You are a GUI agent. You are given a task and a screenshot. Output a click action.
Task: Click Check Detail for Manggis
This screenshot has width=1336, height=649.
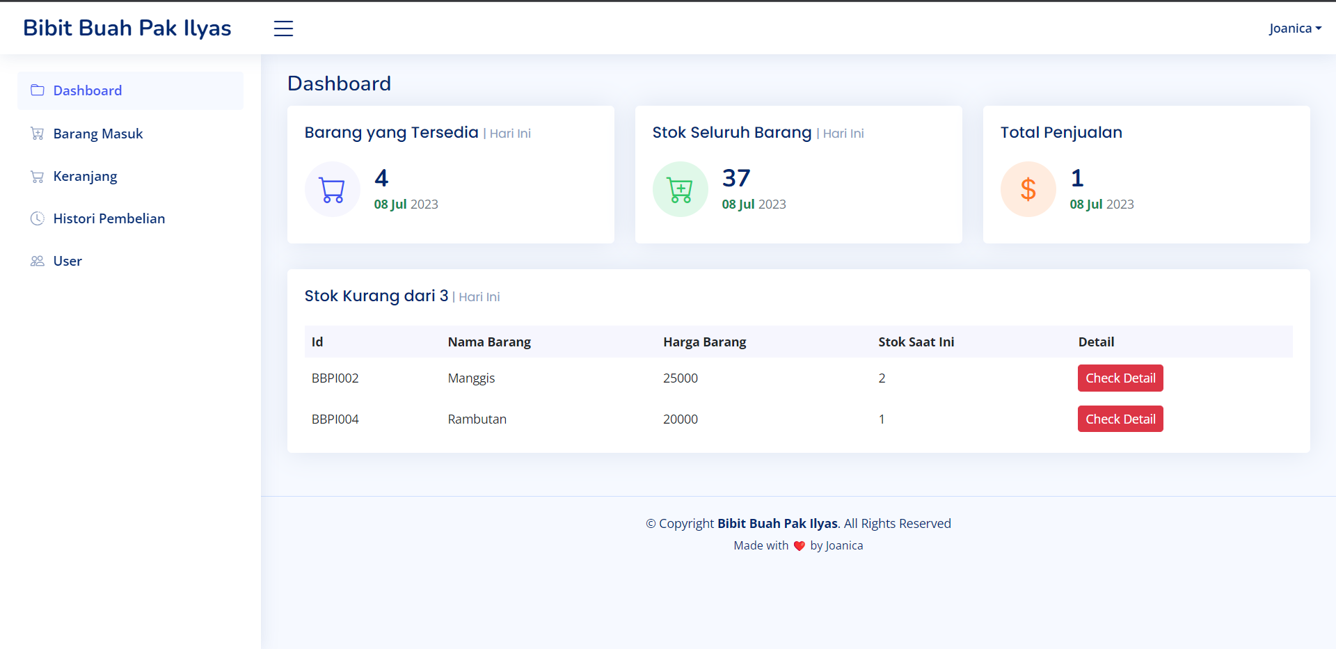point(1120,378)
